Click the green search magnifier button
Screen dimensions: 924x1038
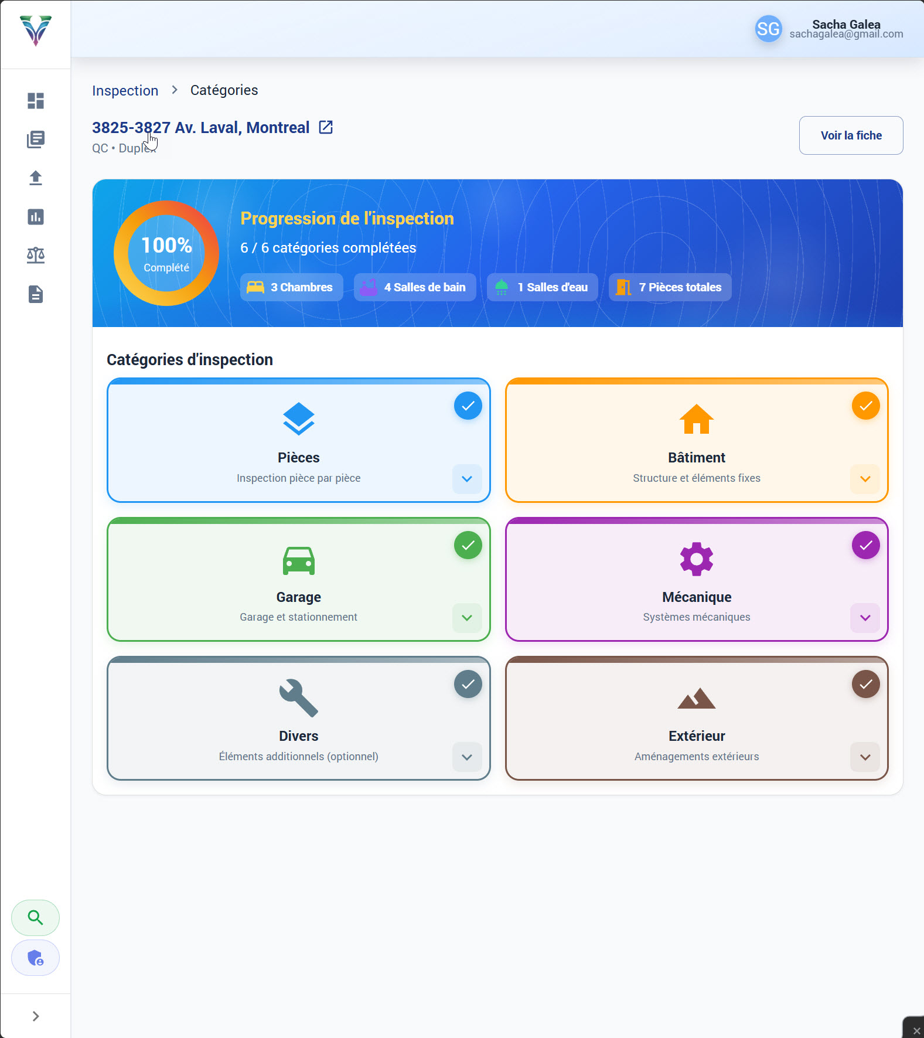[x=35, y=918]
